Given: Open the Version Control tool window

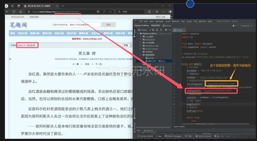Looking at the screenshot, I should 145,136.
